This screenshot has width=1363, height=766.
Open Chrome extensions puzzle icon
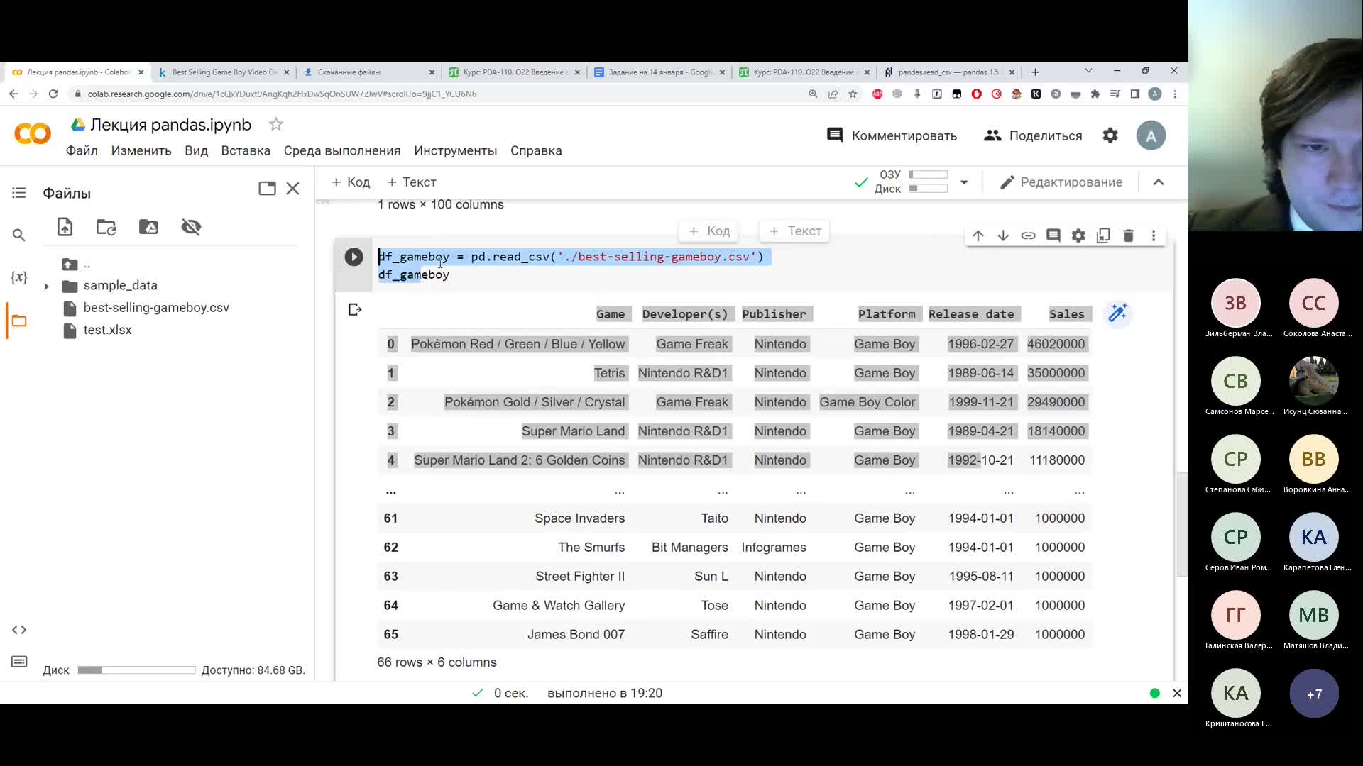[x=1095, y=94]
